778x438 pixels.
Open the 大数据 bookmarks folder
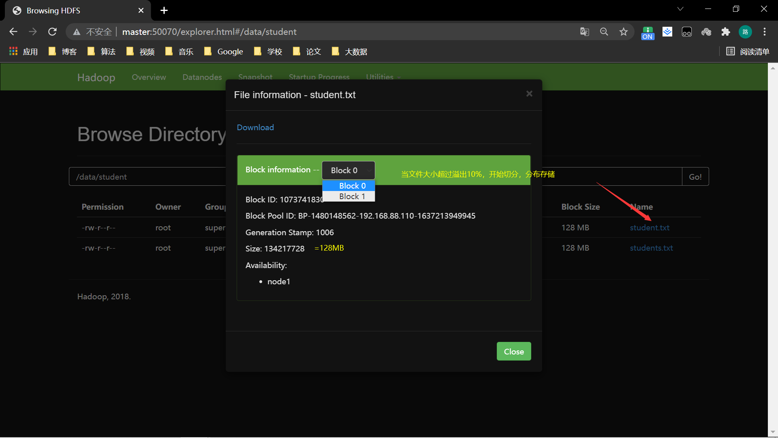(350, 52)
